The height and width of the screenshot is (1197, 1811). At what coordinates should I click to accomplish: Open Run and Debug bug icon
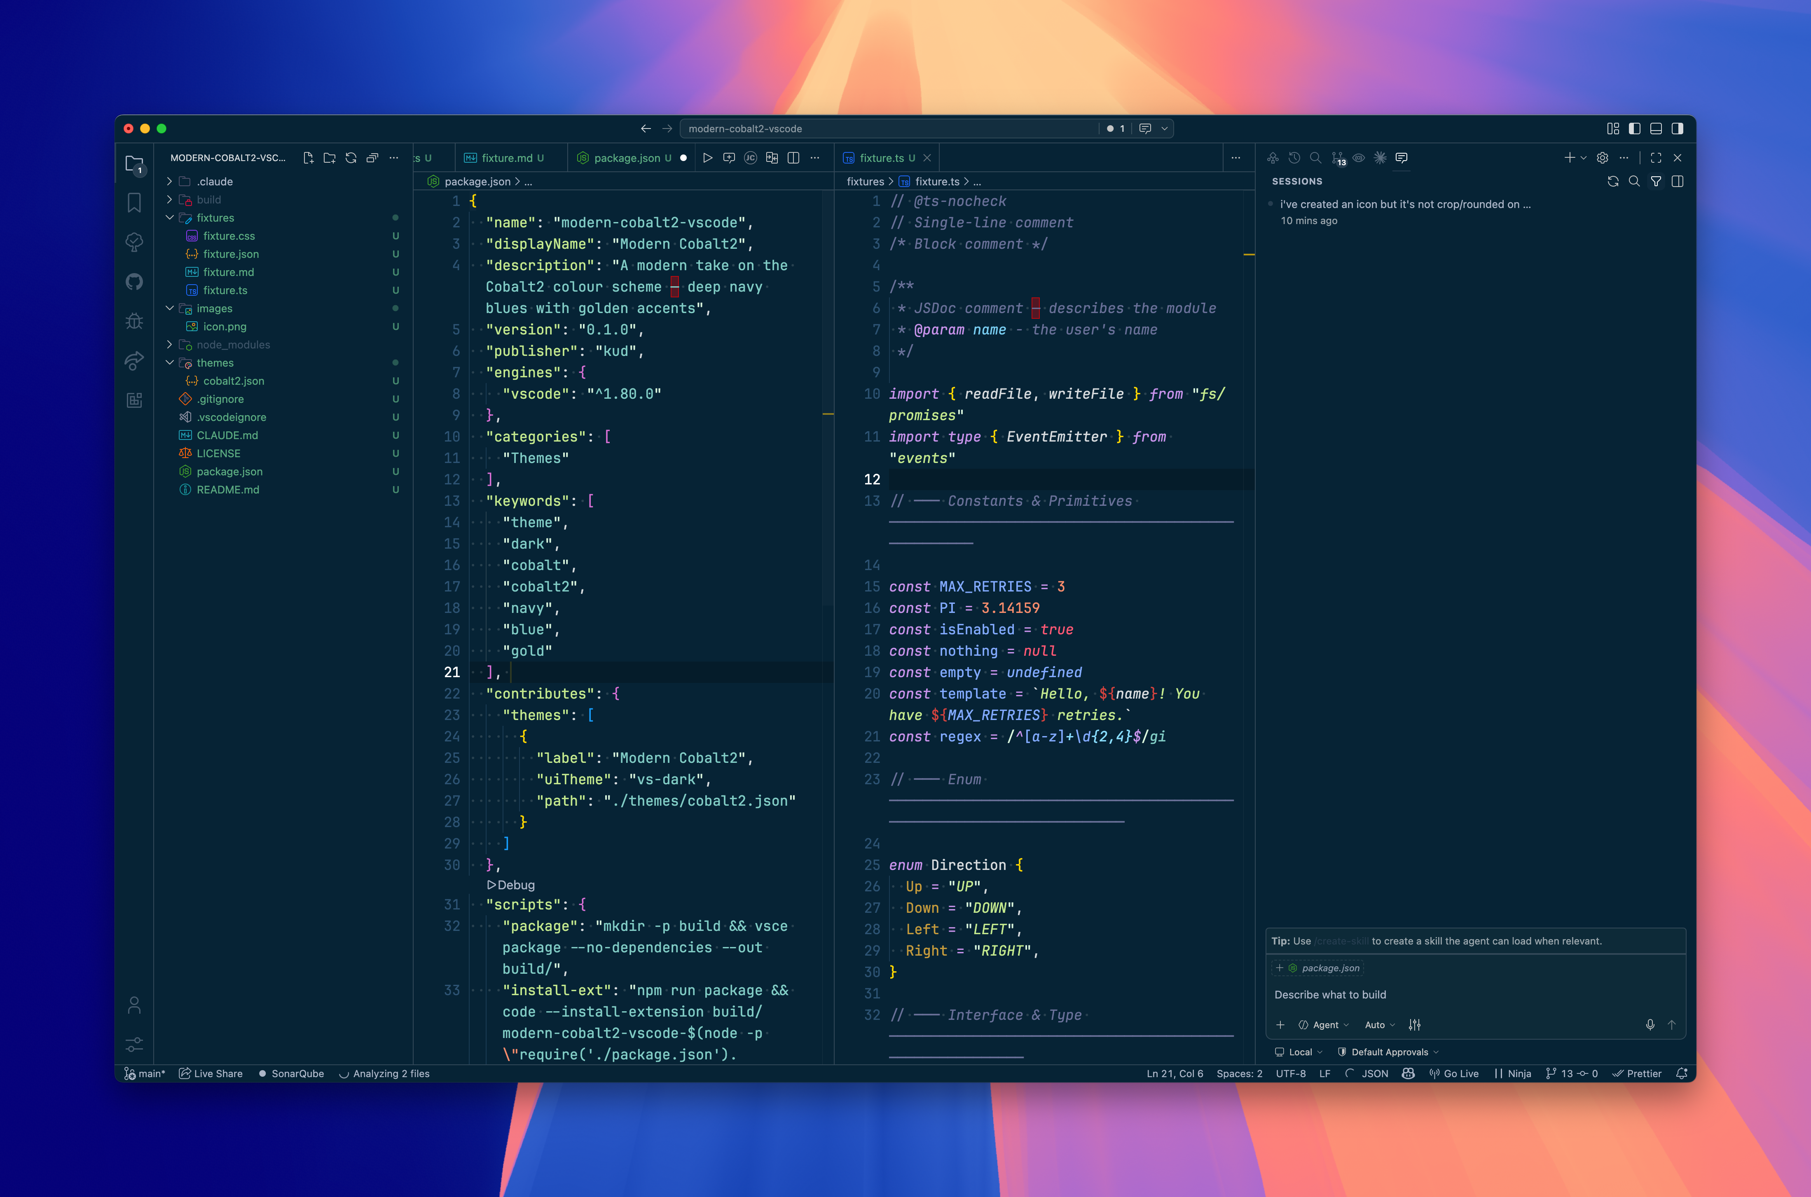pyautogui.click(x=134, y=320)
